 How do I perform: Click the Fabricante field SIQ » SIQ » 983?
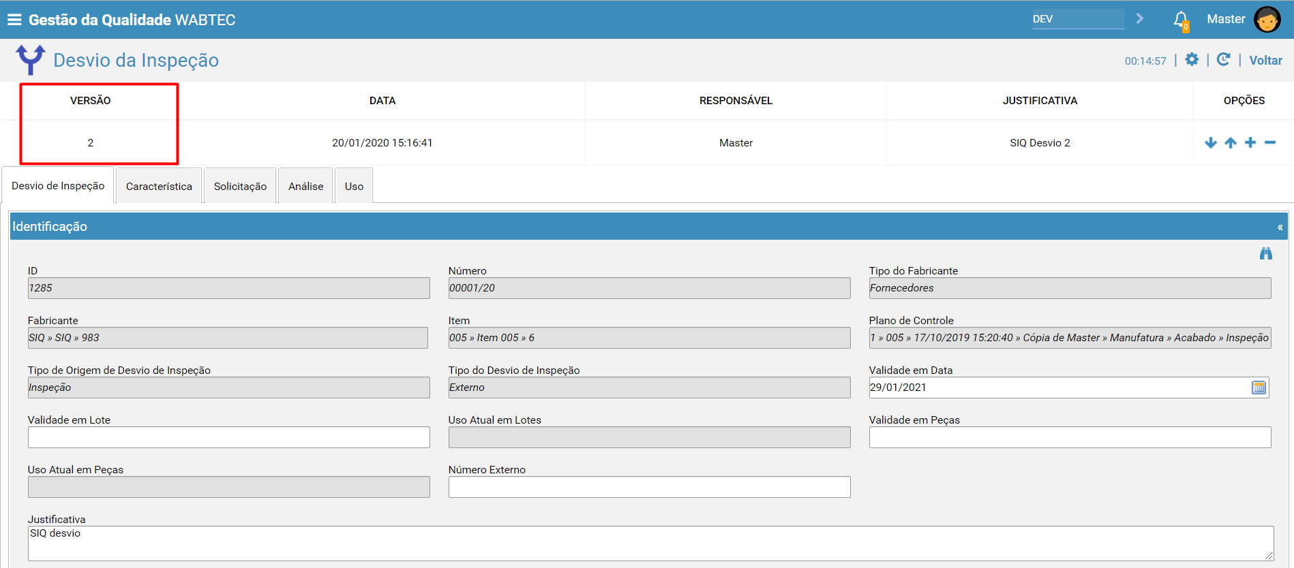[228, 338]
